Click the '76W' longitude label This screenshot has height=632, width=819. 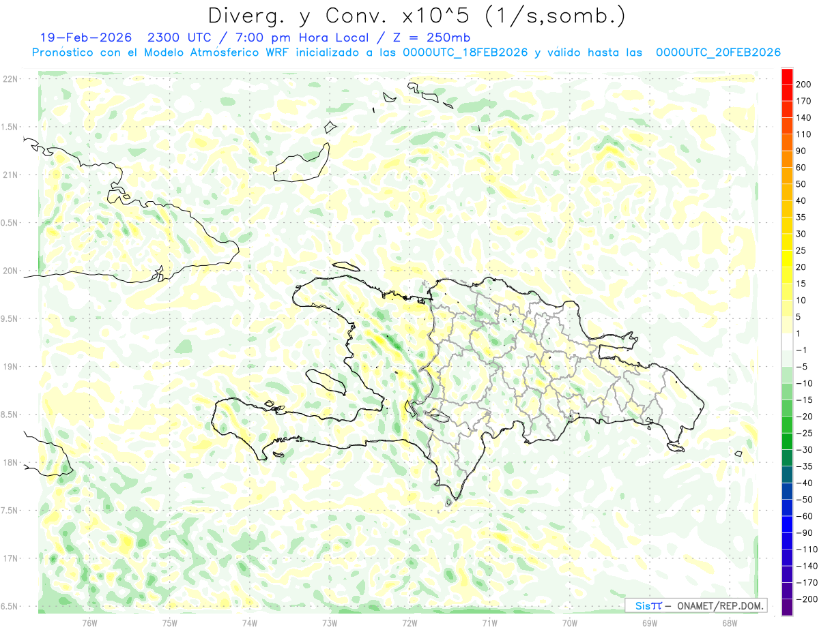(89, 623)
